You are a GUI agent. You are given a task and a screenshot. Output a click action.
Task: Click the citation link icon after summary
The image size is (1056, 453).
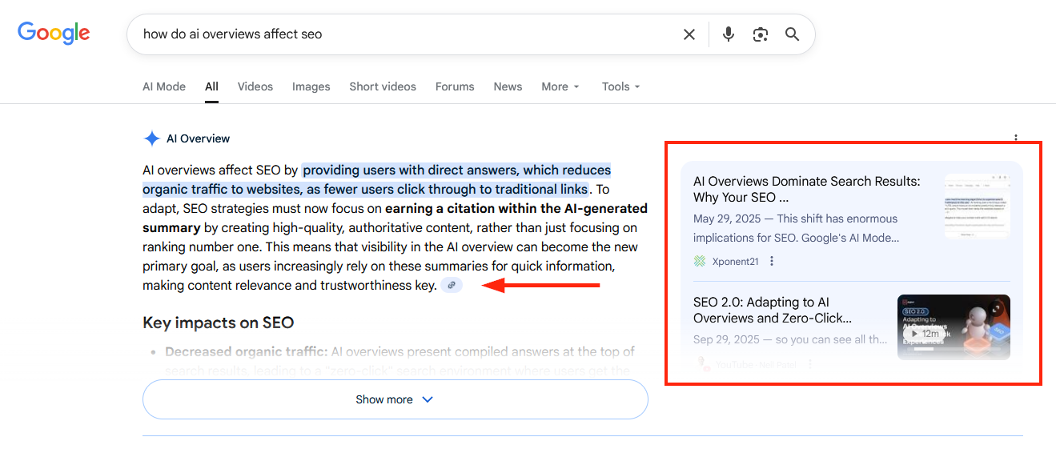coord(452,285)
